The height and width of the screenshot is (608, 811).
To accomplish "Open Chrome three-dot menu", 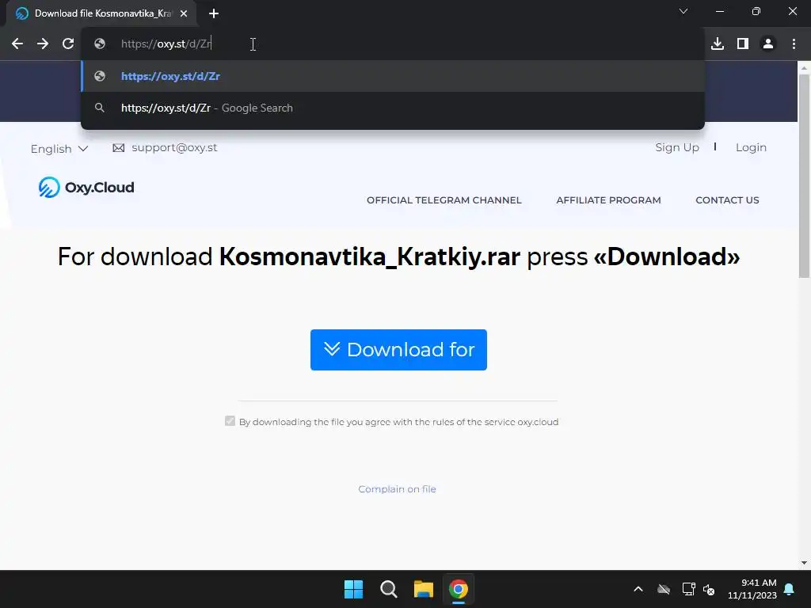I will (x=794, y=44).
